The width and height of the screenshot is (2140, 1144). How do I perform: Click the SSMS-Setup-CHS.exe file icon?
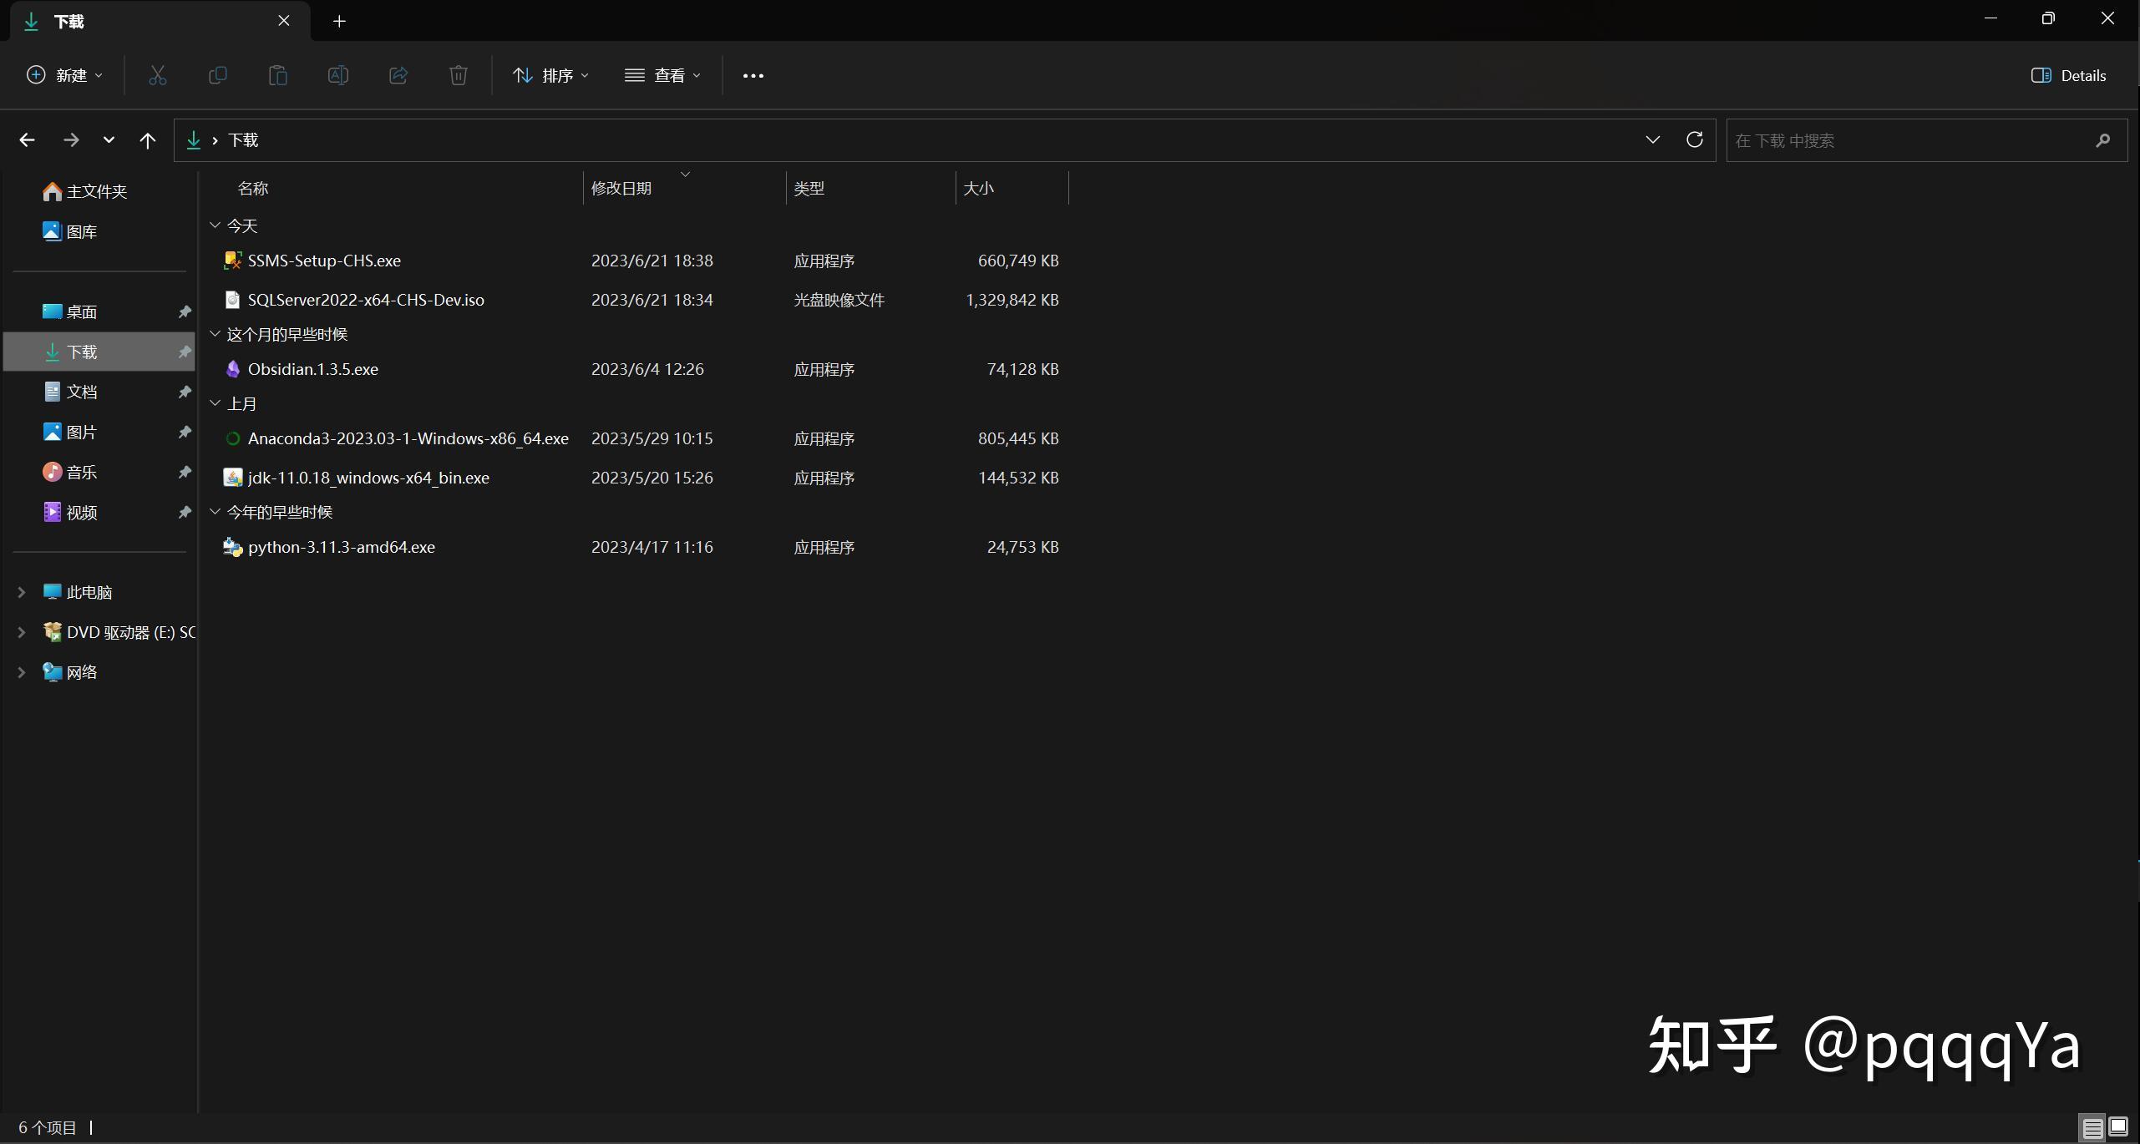point(233,261)
